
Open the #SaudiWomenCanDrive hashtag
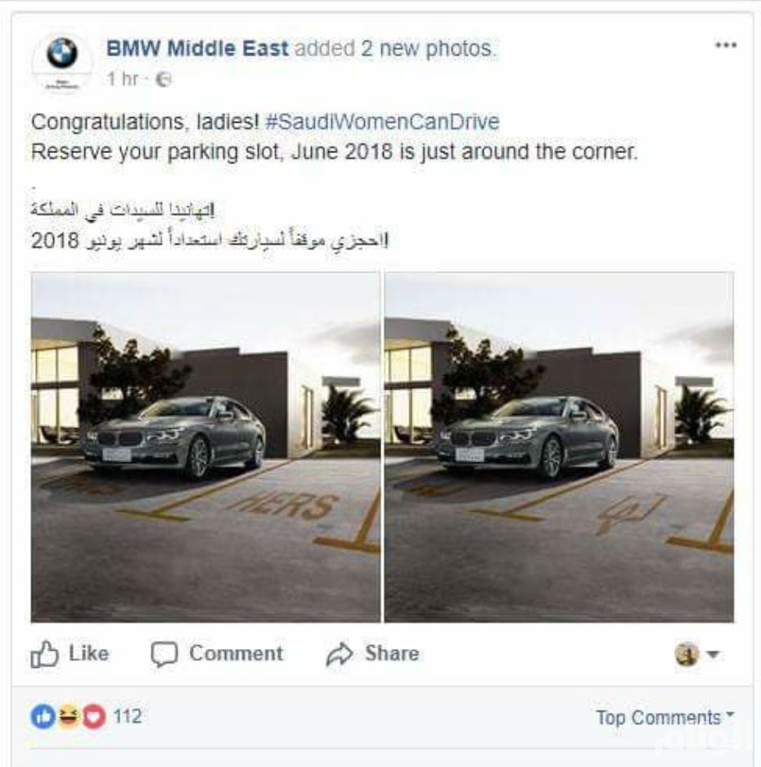click(x=382, y=122)
